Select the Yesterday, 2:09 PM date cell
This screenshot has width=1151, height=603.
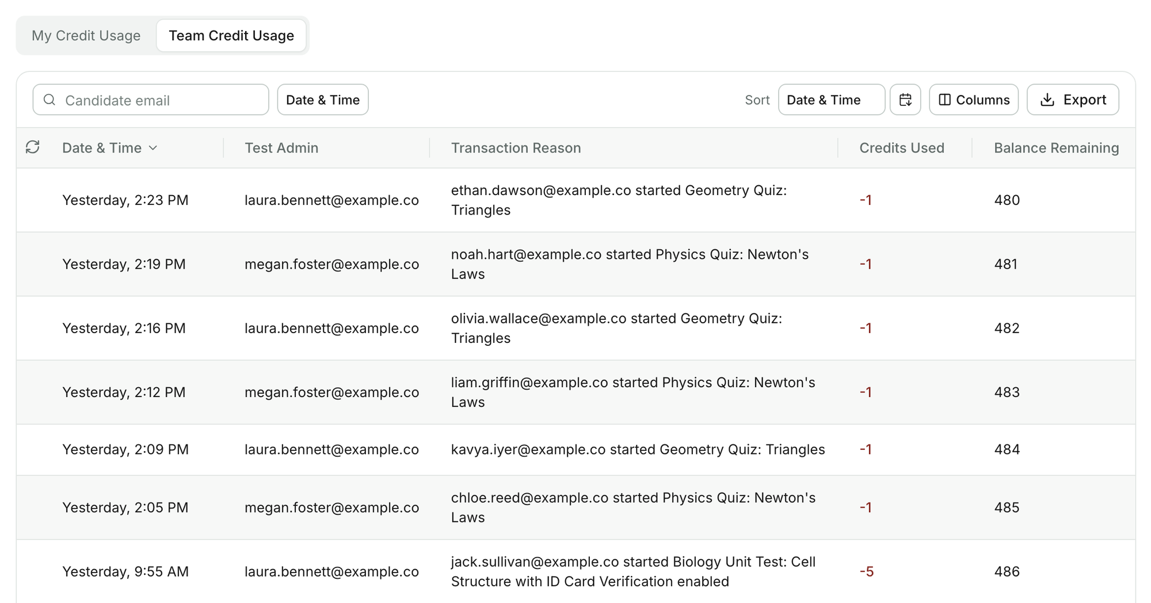[125, 449]
